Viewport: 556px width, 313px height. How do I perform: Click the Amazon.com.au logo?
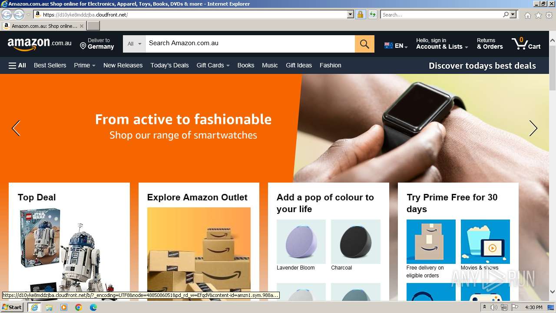pyautogui.click(x=40, y=44)
